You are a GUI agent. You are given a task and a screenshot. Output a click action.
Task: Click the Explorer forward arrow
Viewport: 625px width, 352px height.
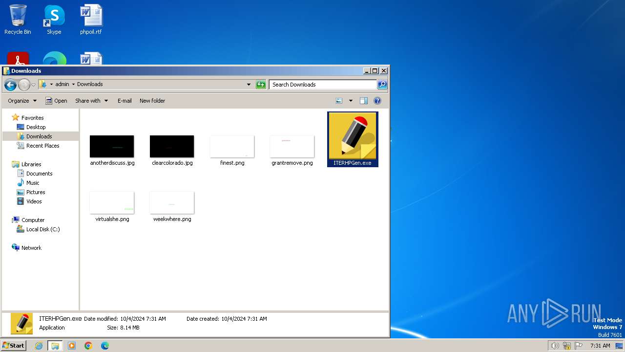pyautogui.click(x=24, y=85)
